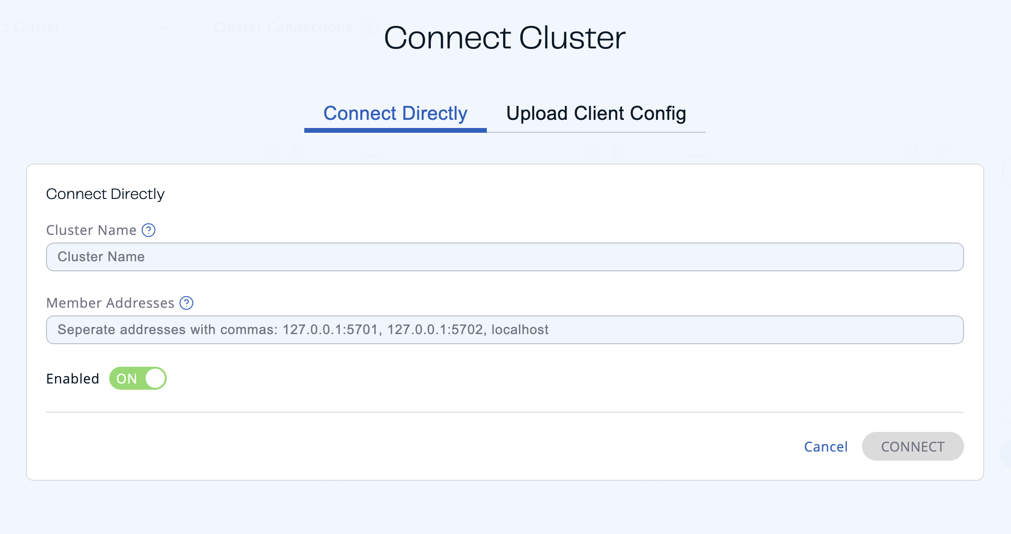Turn off the Enabled switch

coord(138,378)
